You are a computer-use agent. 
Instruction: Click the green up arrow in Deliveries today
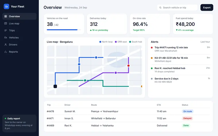click(91, 30)
